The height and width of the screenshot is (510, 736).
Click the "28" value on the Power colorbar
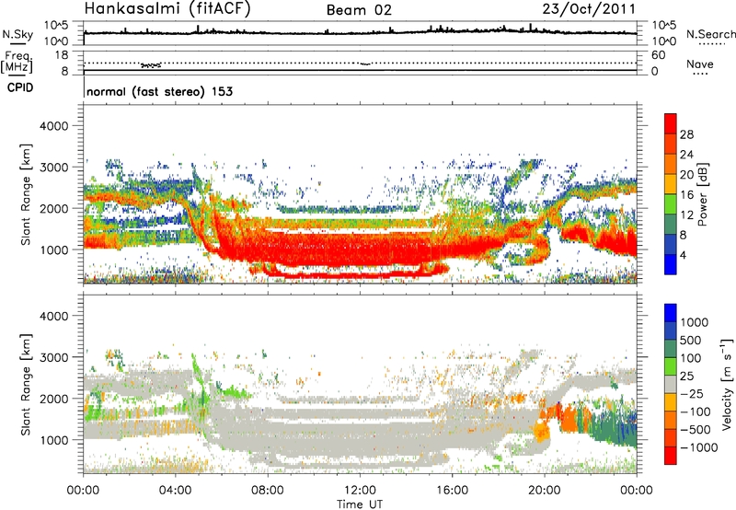(686, 134)
